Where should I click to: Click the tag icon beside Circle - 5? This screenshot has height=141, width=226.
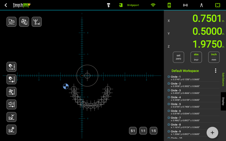pyautogui.click(x=169, y=104)
